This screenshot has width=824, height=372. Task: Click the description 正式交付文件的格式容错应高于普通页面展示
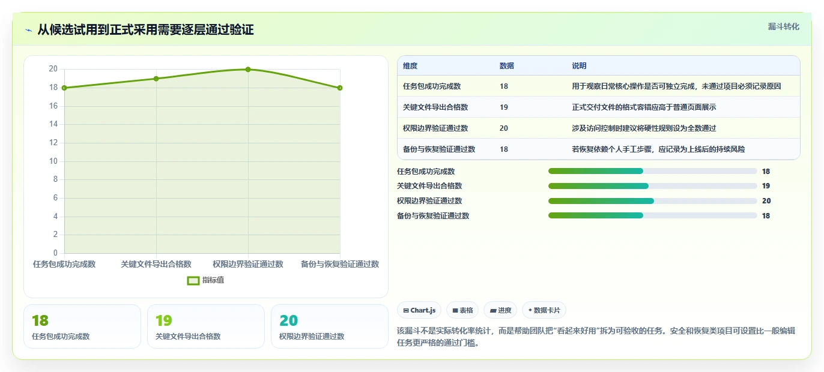click(644, 107)
